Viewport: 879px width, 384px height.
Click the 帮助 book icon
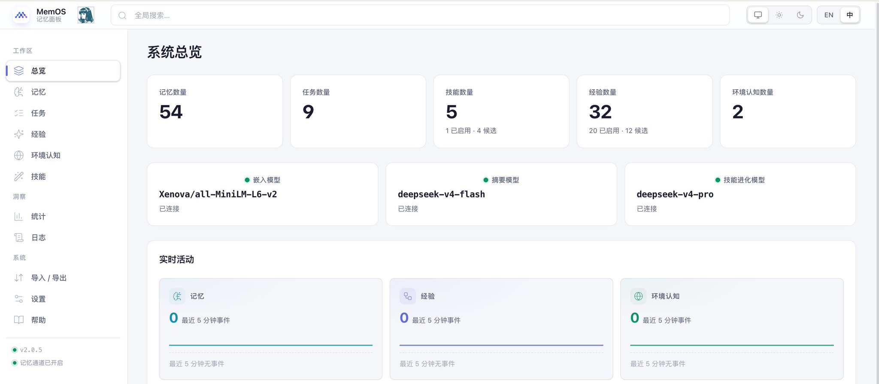click(x=19, y=320)
